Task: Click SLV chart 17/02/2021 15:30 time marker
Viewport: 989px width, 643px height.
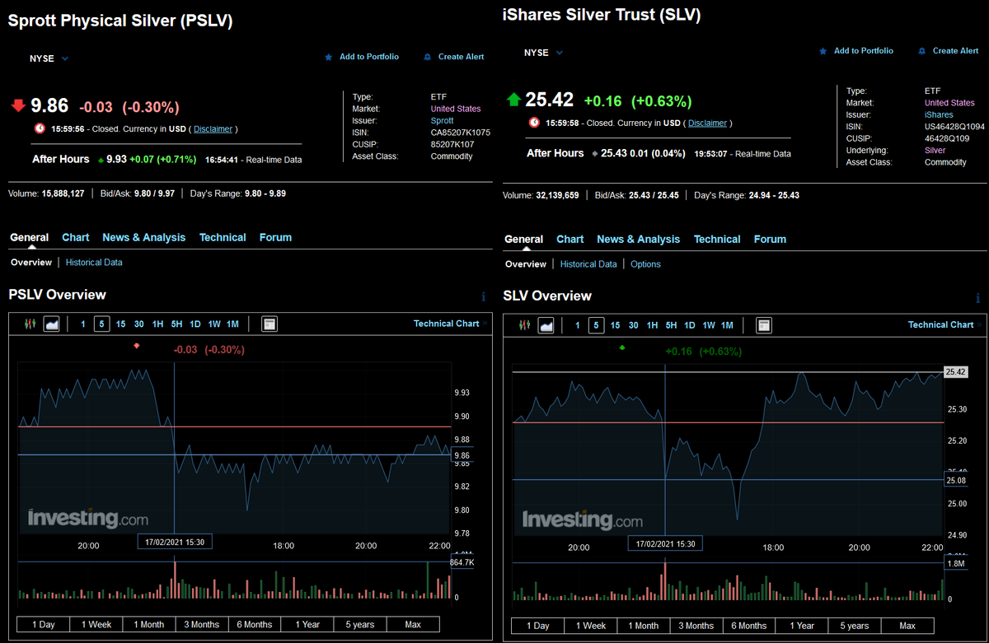Action: (x=664, y=543)
